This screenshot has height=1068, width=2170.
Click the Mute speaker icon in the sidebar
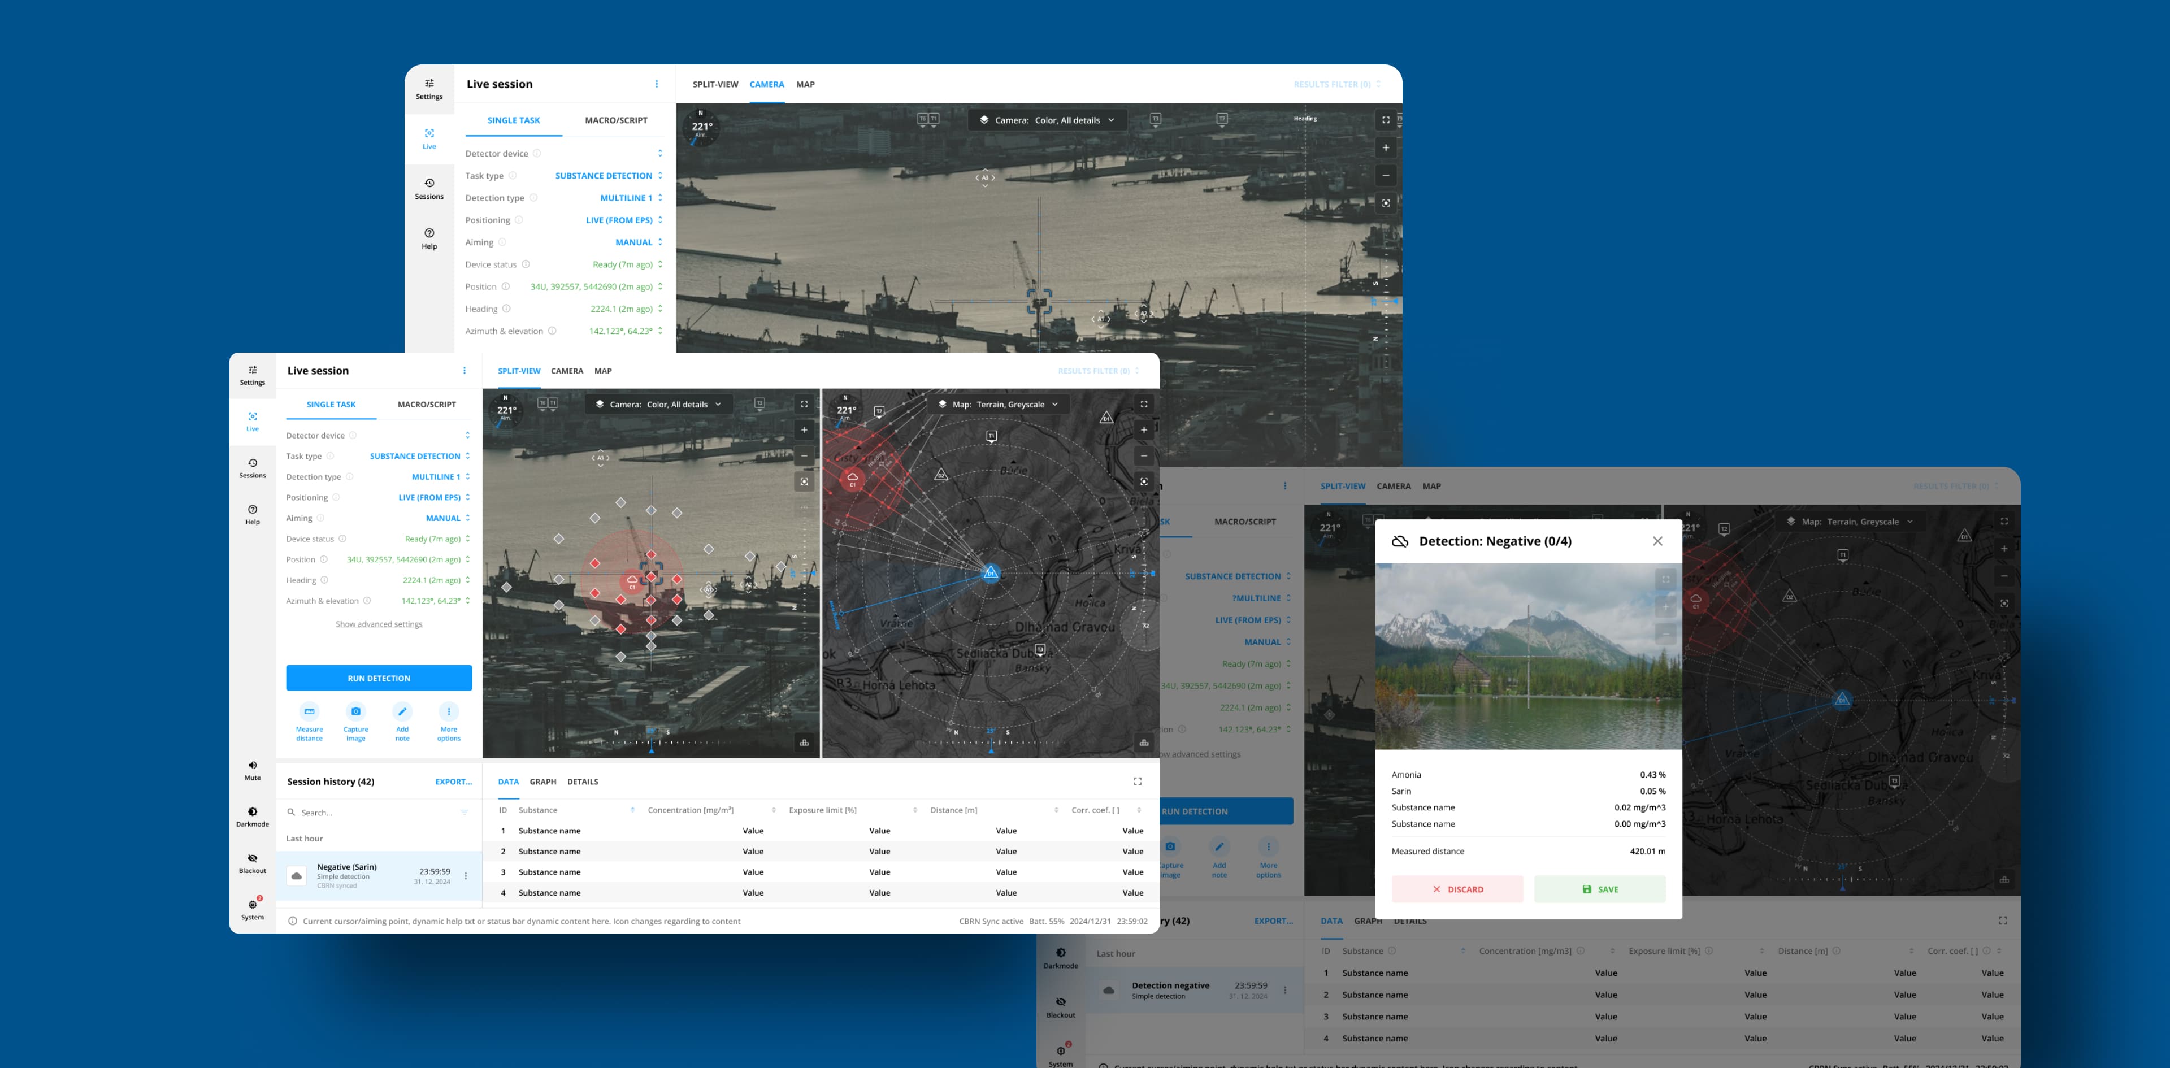click(253, 766)
